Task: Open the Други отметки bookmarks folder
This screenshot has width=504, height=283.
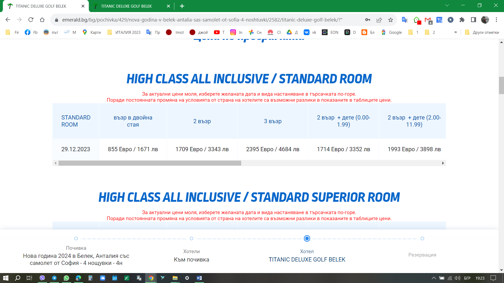Action: click(x=482, y=32)
